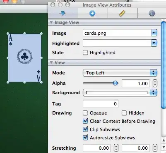Click the club emblem in the card center
Viewport: 166px width, 153px height.
tap(24, 56)
